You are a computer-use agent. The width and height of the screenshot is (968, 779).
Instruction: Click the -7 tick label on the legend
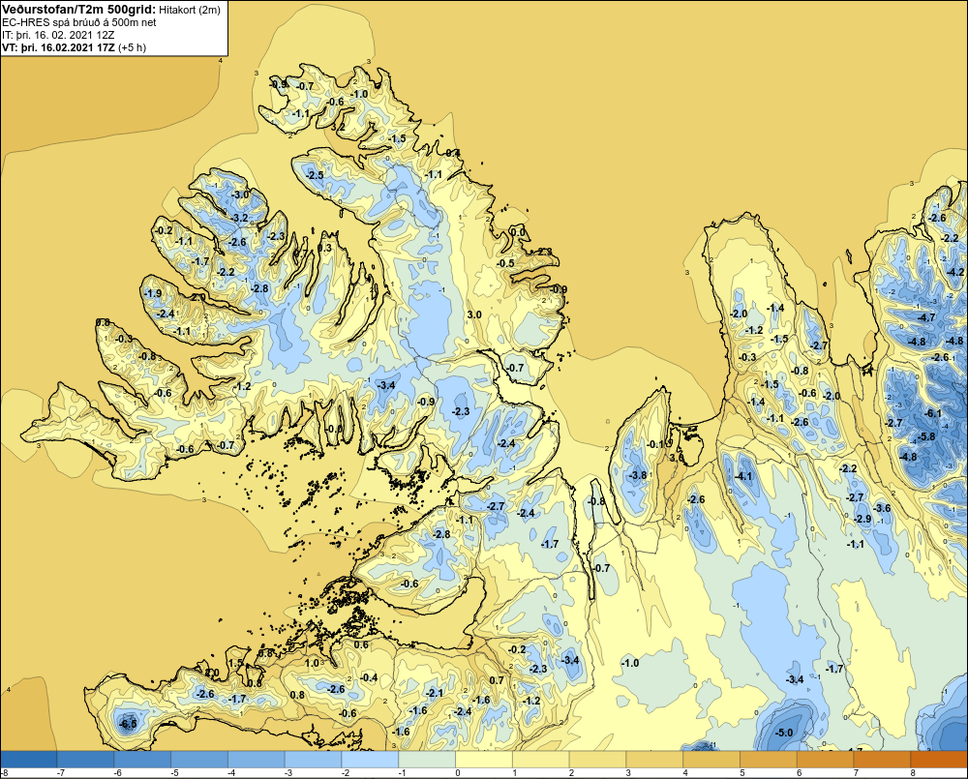(61, 773)
